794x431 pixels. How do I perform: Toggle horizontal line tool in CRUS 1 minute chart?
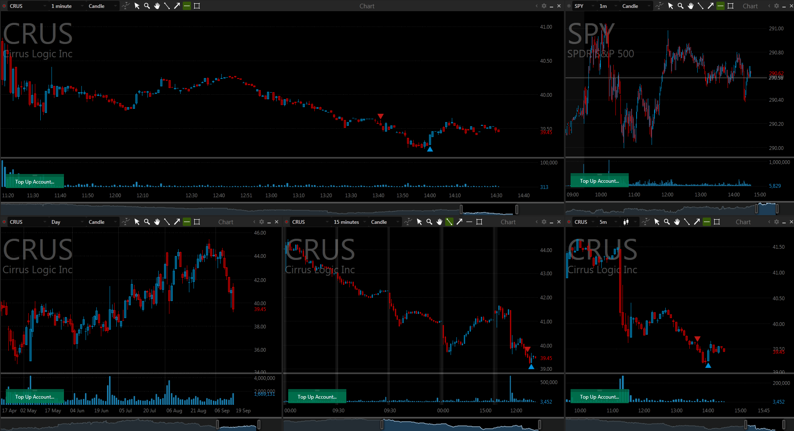(x=187, y=6)
